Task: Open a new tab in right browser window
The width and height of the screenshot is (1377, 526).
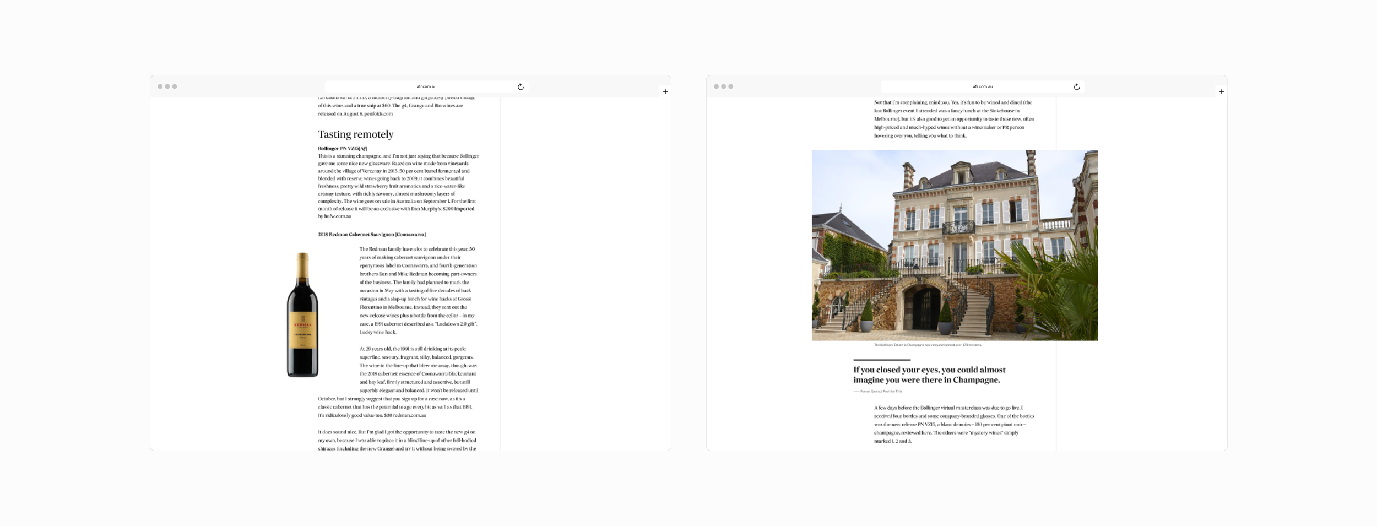Action: (x=1222, y=92)
